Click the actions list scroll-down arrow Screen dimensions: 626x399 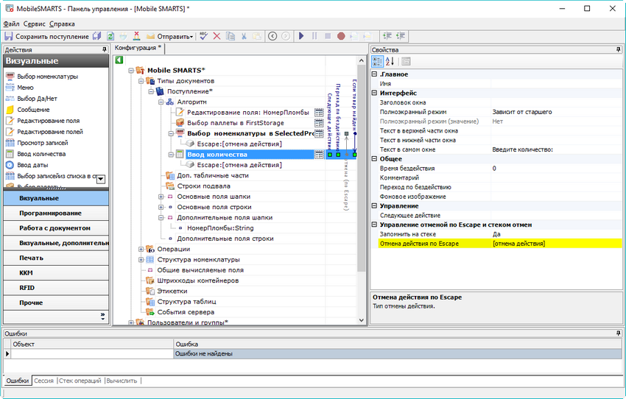pos(101,179)
